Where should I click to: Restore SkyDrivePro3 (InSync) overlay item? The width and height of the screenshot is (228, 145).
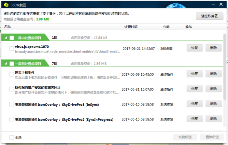194,104
